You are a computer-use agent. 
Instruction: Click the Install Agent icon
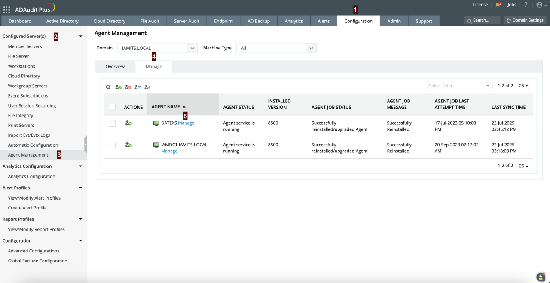pos(118,87)
